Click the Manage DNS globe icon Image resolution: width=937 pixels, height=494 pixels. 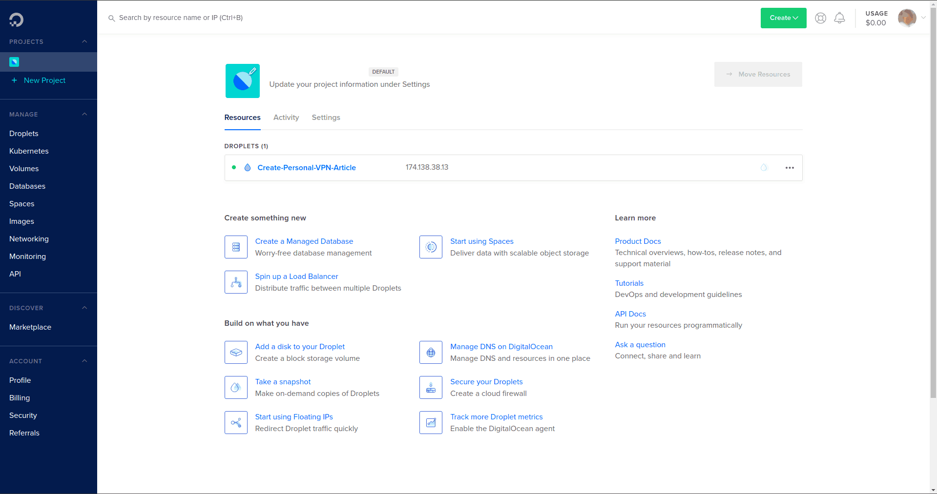[431, 353]
